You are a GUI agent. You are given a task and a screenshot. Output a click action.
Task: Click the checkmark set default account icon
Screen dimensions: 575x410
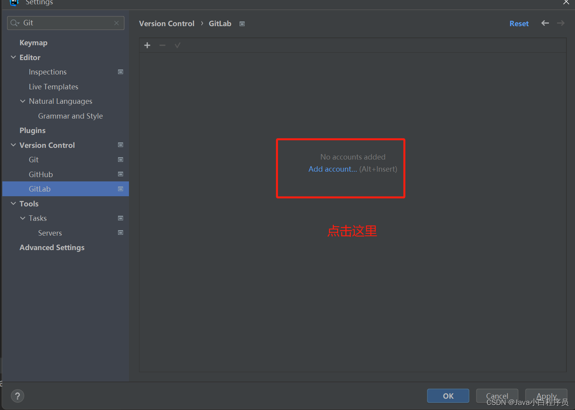(178, 45)
